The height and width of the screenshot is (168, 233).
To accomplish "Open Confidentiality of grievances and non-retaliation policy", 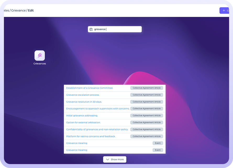I will (97, 130).
